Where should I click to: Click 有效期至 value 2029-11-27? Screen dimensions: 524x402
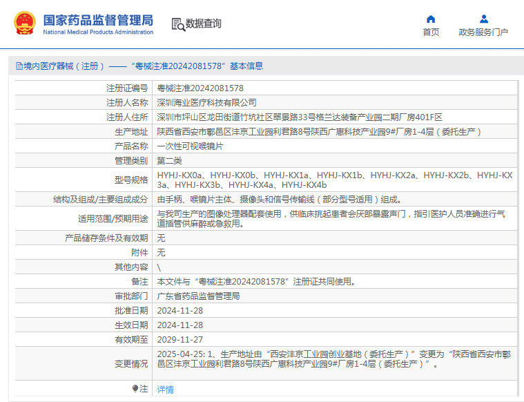coord(180,339)
